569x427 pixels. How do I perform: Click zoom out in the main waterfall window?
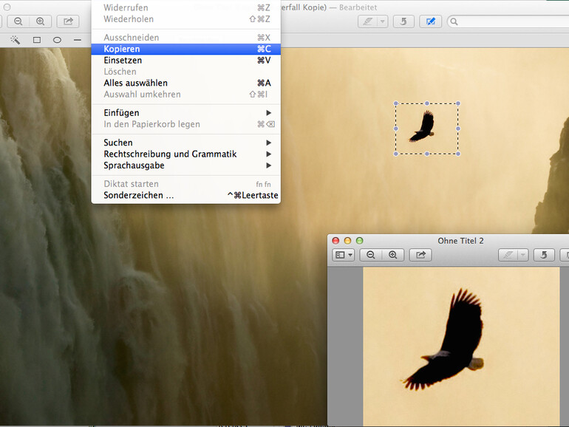[18, 21]
